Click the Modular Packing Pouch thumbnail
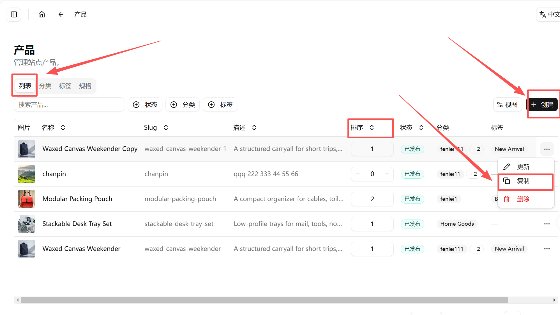 tap(26, 199)
